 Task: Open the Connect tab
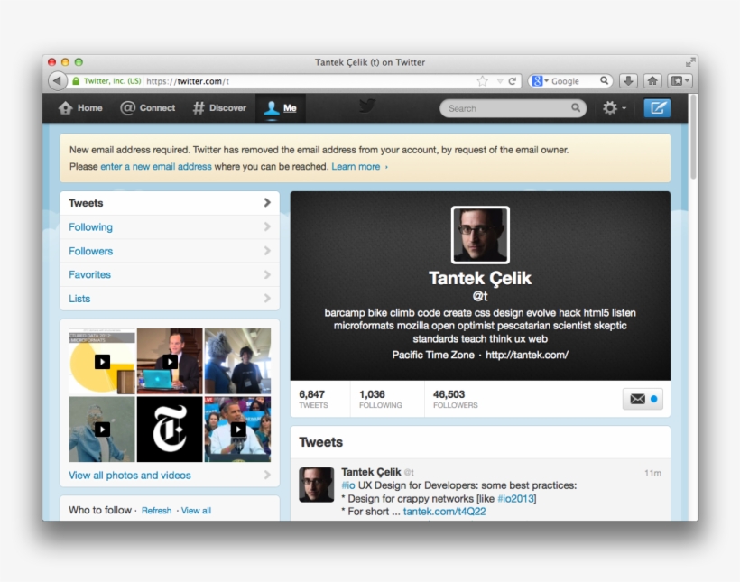(147, 108)
